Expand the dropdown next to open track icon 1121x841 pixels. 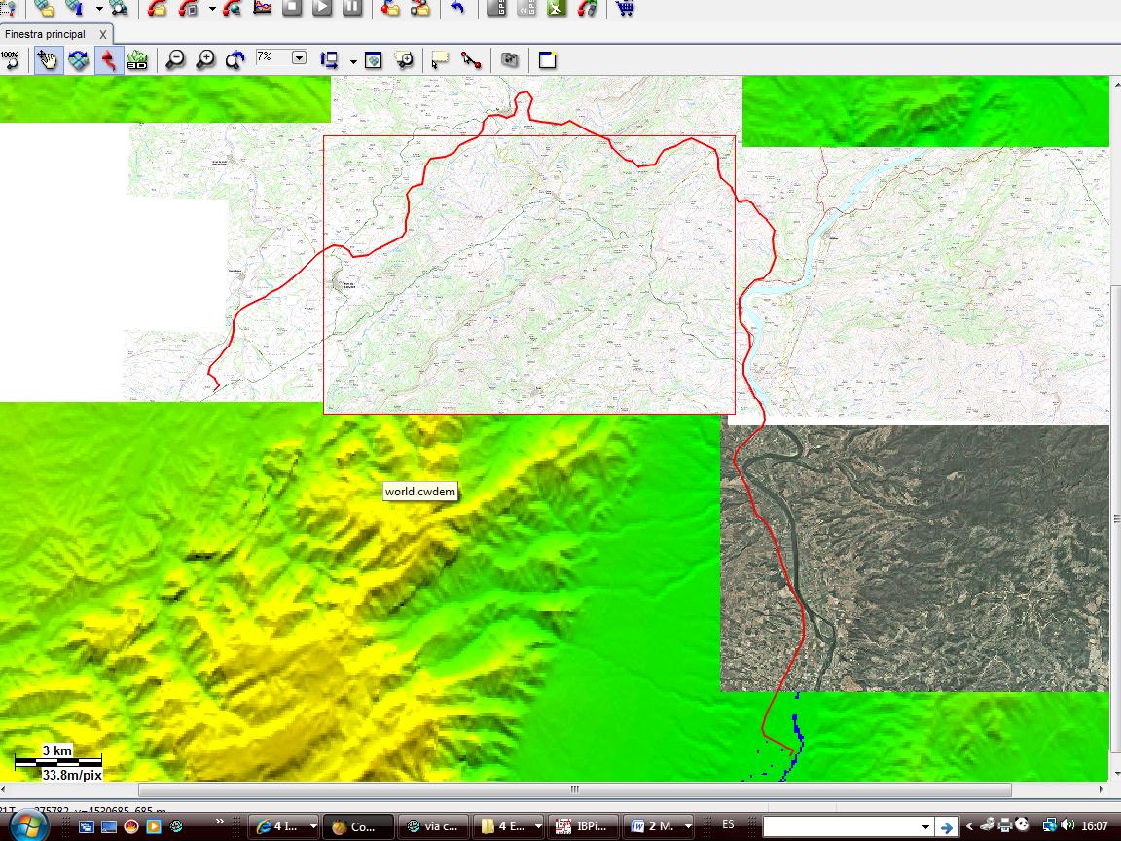click(x=212, y=9)
